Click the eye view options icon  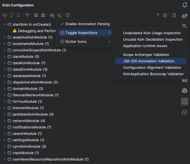click(52, 16)
